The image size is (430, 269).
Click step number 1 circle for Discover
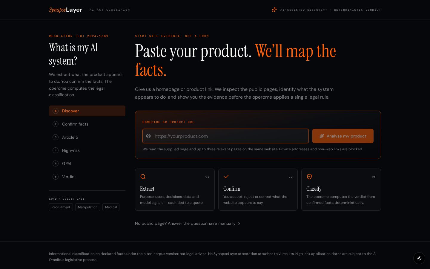(x=56, y=111)
